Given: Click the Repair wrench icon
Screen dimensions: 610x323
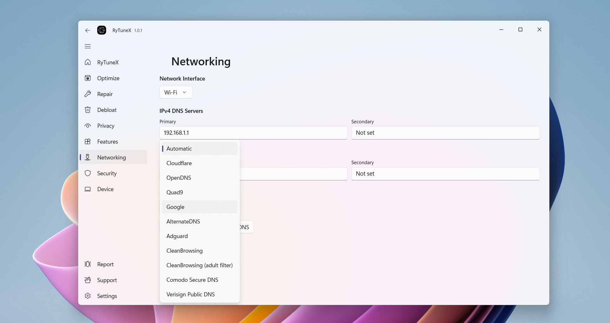Looking at the screenshot, I should 88,94.
